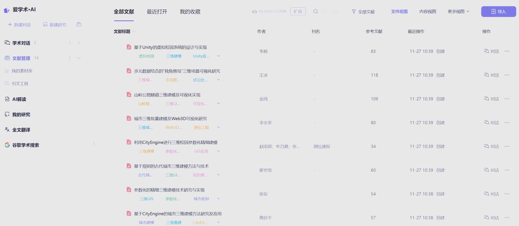Start 对话 for author 张俊's paper
Viewport: 519px width, 226px height.
491,194
